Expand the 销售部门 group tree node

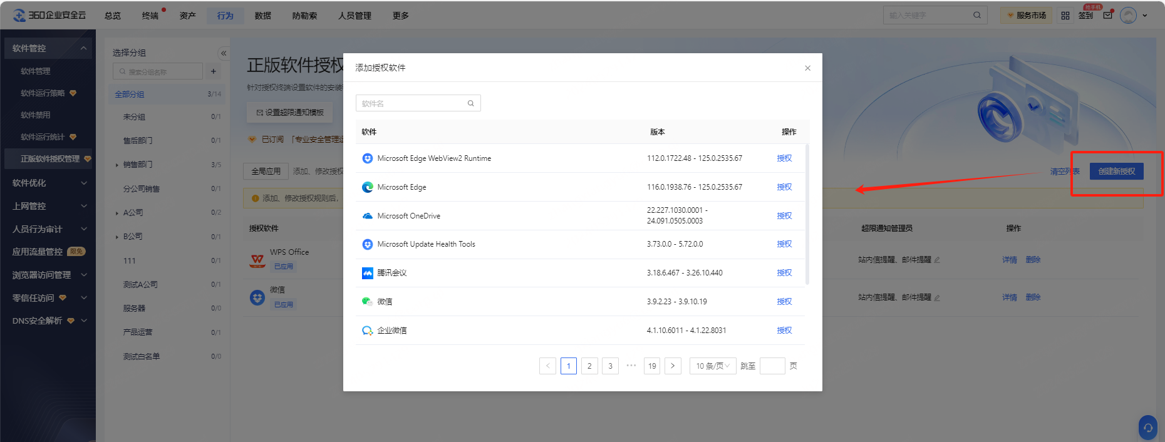[117, 165]
